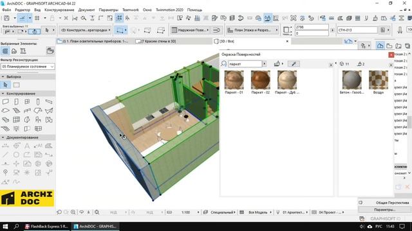Select the Shell tool
The image size is (412, 231).
click(x=49, y=111)
